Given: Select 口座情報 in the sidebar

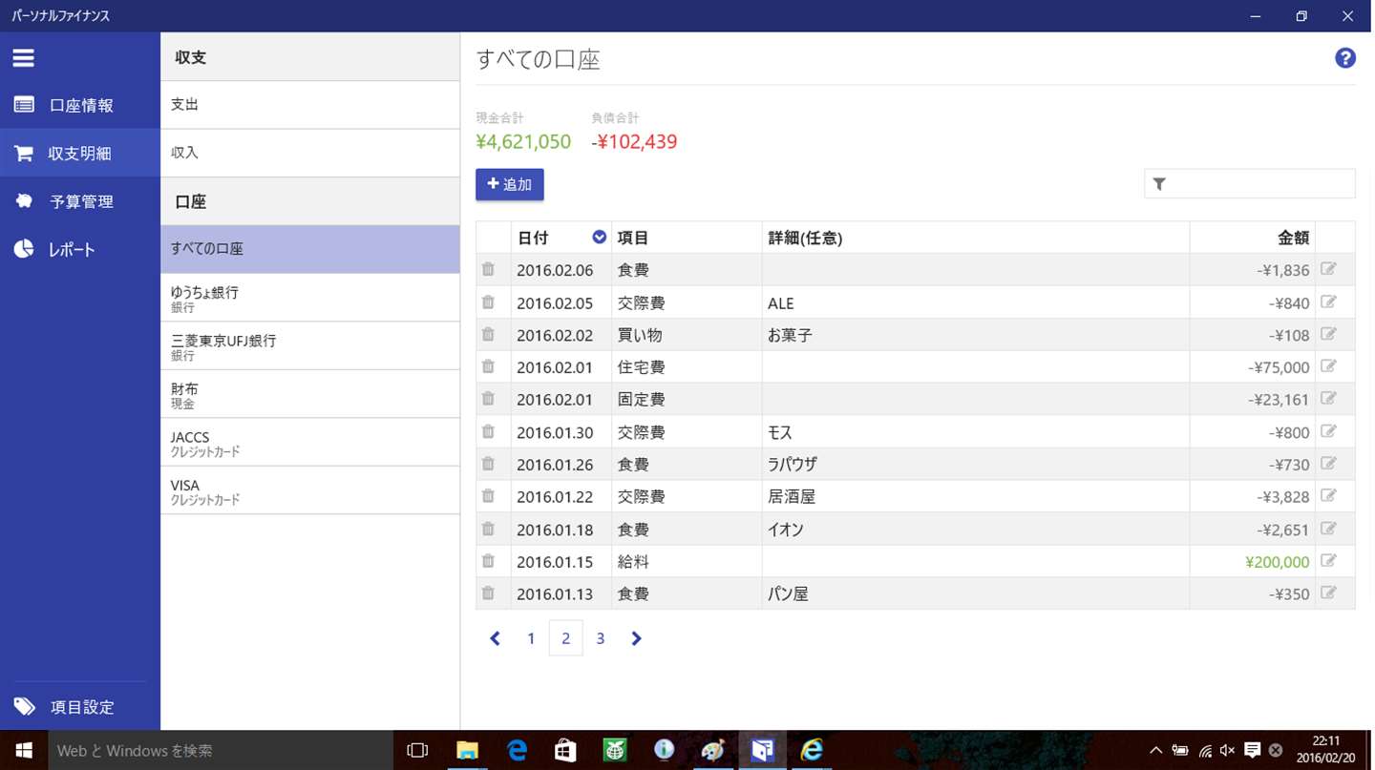Looking at the screenshot, I should 80,105.
